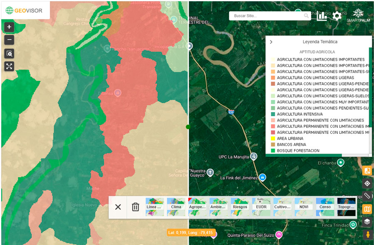Expand the map to fullscreen
The height and width of the screenshot is (245, 374).
[x=9, y=66]
